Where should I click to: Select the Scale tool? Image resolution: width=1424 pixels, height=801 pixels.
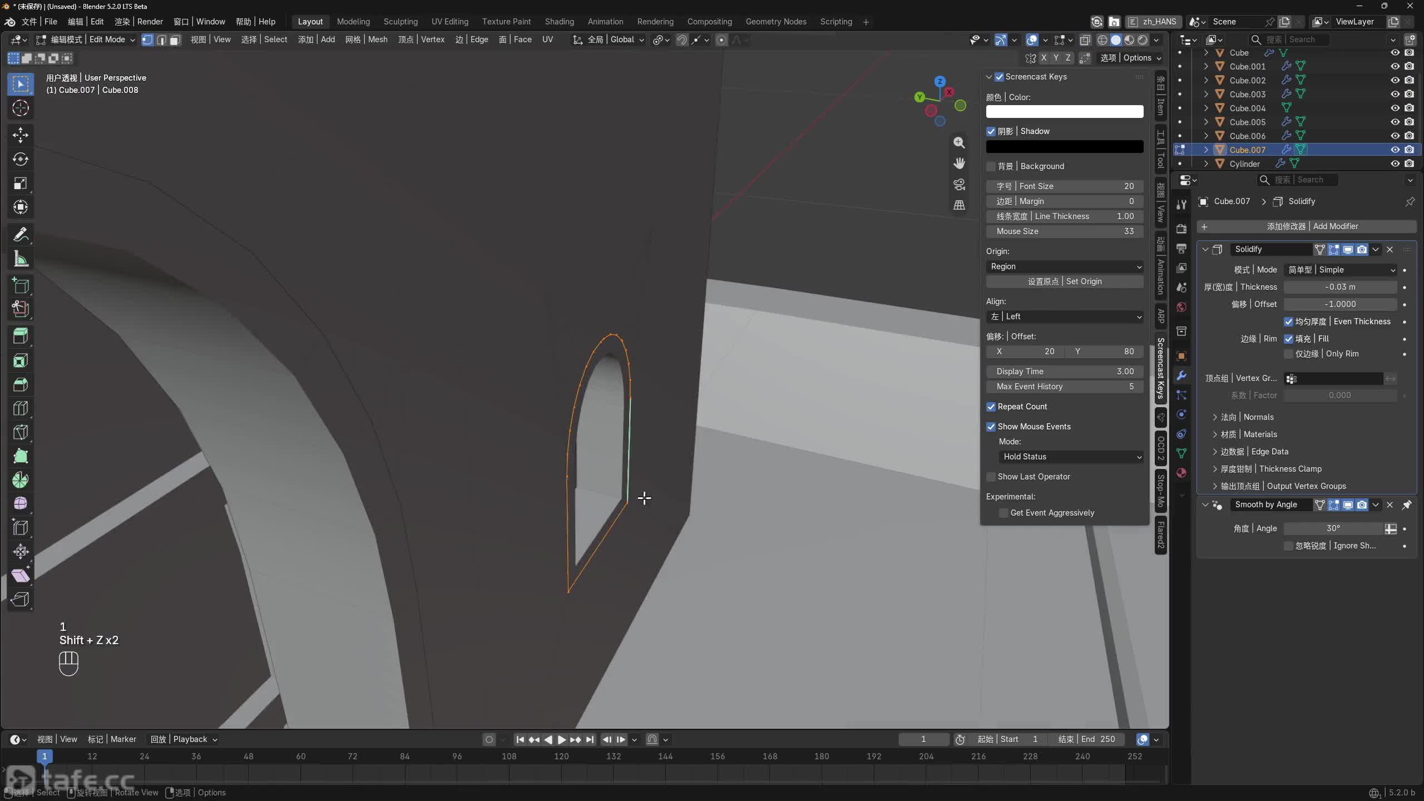[x=21, y=184]
